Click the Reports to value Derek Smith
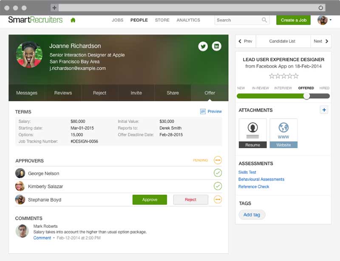This screenshot has width=340, height=261. point(170,128)
